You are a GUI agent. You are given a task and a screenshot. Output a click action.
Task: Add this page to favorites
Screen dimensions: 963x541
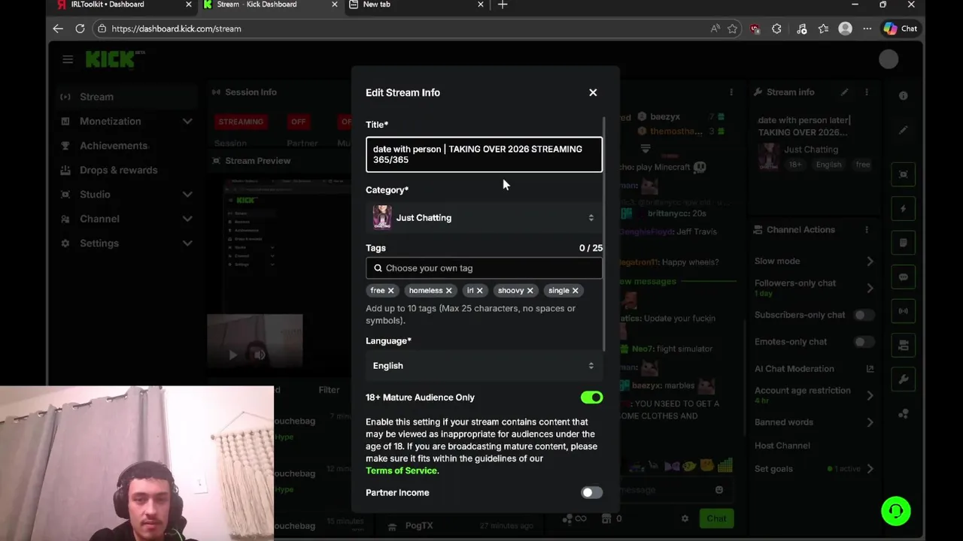732,29
